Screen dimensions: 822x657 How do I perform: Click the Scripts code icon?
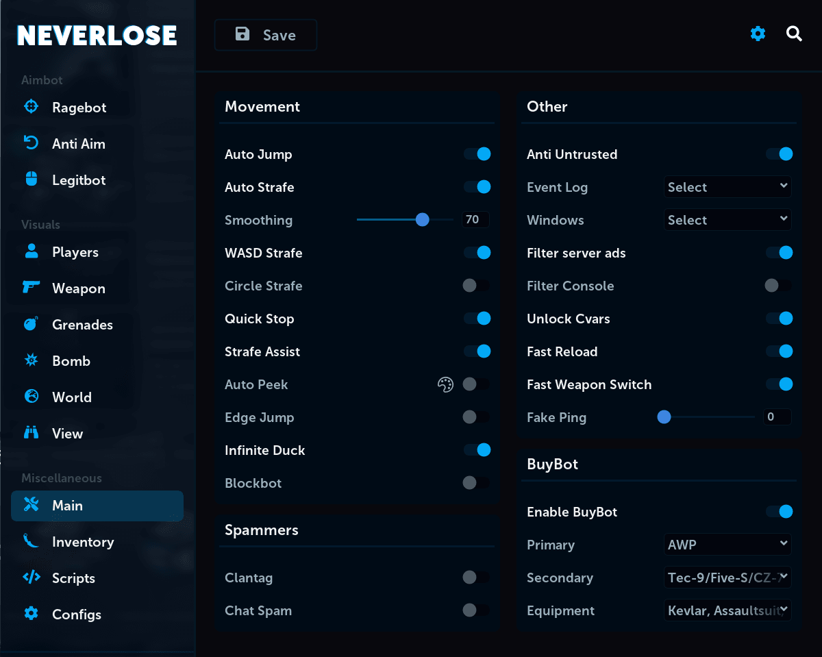coord(31,578)
